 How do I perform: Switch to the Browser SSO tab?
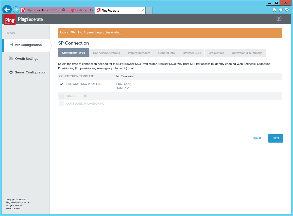(192, 53)
